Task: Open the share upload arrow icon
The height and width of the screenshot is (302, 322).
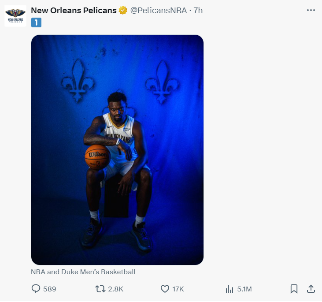Action: click(x=311, y=289)
